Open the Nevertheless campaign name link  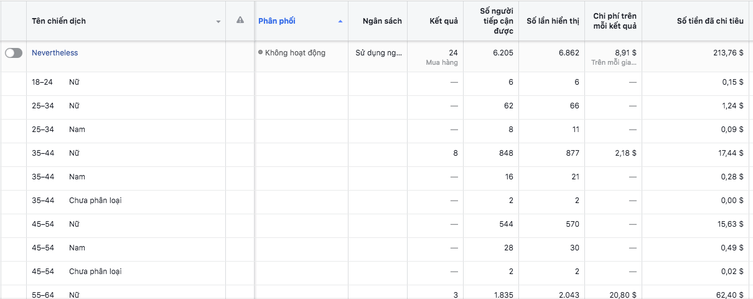(x=55, y=53)
